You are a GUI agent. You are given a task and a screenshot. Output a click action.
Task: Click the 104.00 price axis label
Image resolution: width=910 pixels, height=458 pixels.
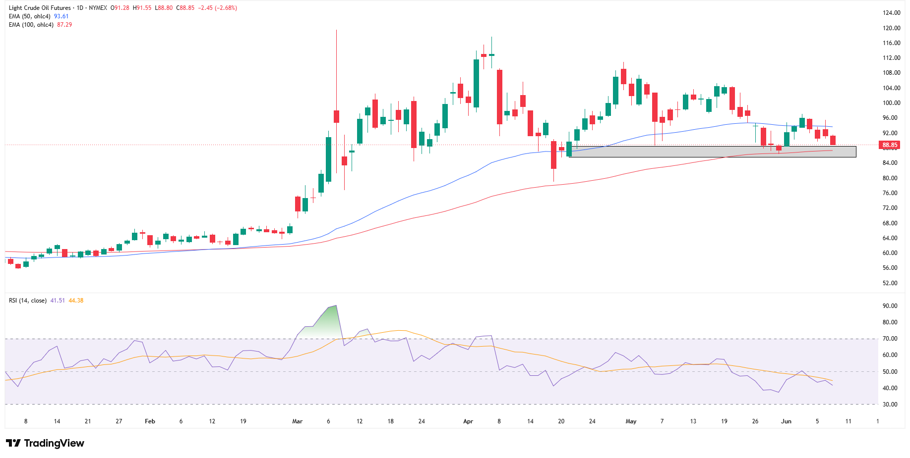point(891,88)
